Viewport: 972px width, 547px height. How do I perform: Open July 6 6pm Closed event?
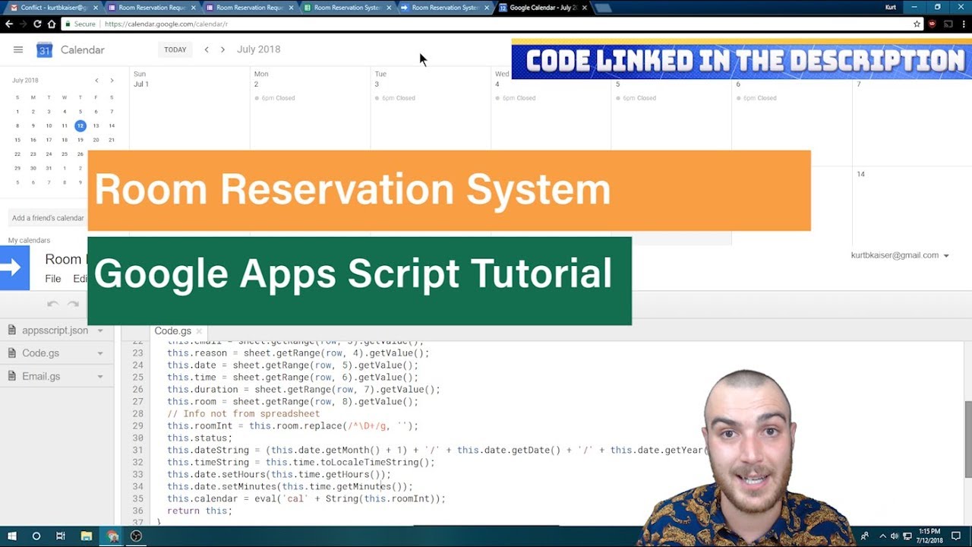click(x=756, y=98)
